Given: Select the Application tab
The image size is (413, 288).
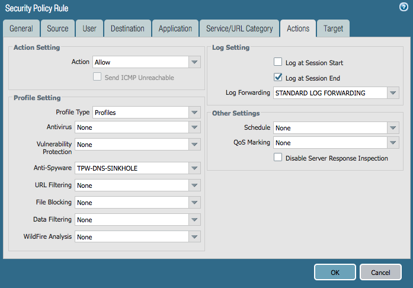Looking at the screenshot, I should [175, 28].
